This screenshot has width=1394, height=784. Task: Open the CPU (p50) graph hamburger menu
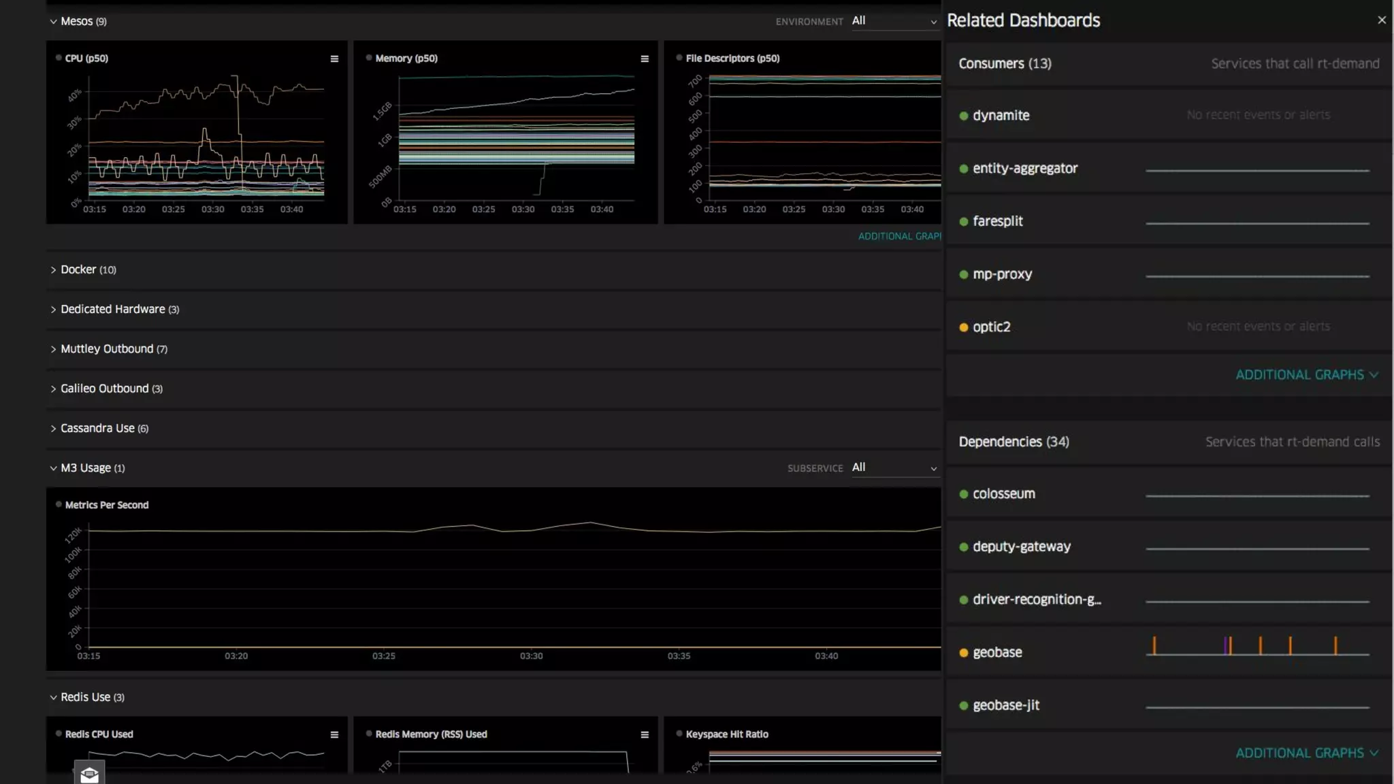[x=334, y=59]
